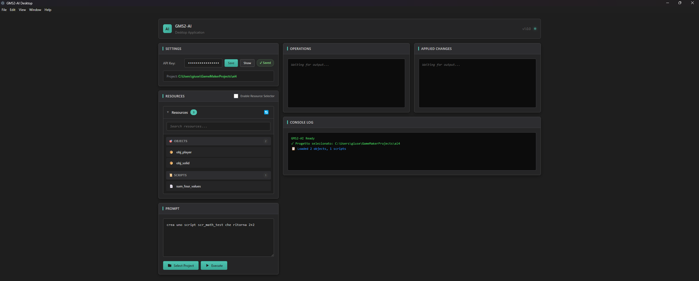The image size is (699, 281).
Task: Click the CONSOLE LOG panel heading
Action: tap(302, 122)
